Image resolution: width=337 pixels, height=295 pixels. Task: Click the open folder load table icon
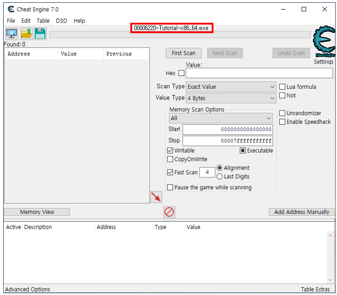tap(26, 34)
